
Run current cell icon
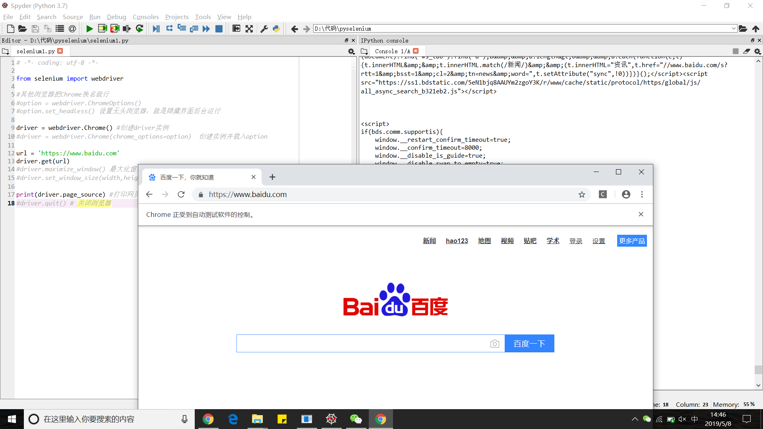(102, 29)
